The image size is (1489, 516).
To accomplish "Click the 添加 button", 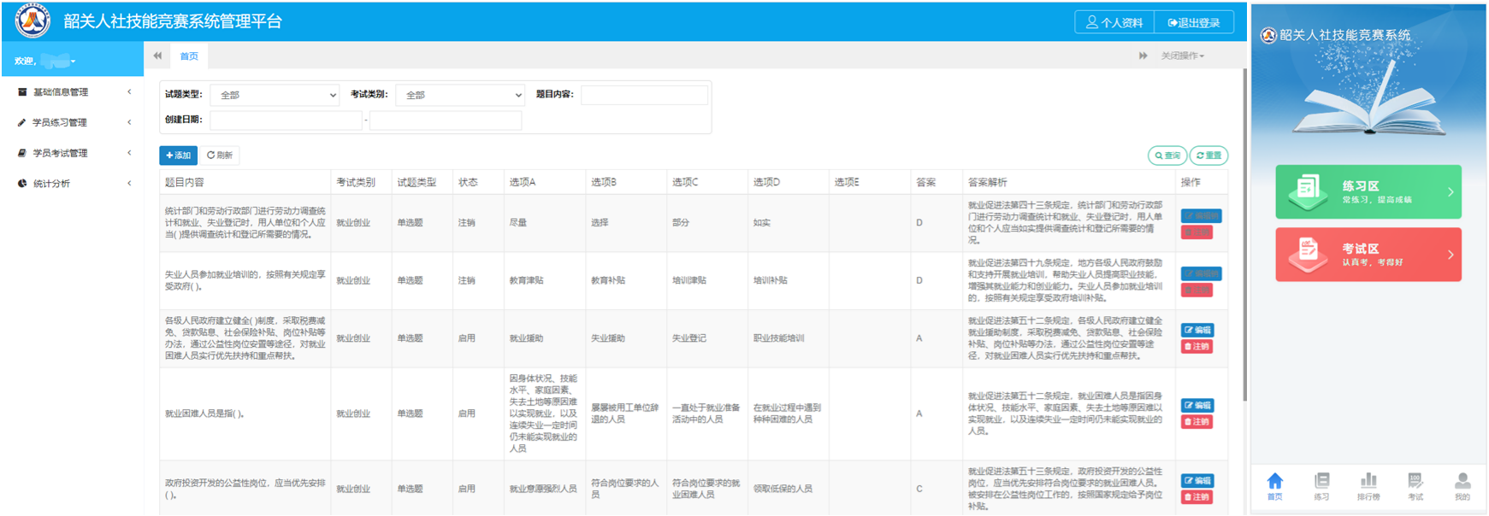I will point(178,155).
